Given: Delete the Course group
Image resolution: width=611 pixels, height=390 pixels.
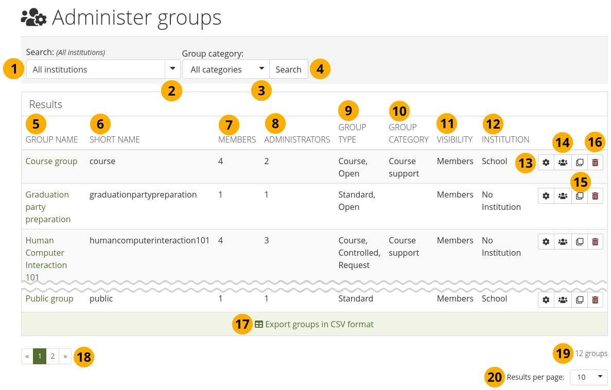Looking at the screenshot, I should [x=595, y=163].
